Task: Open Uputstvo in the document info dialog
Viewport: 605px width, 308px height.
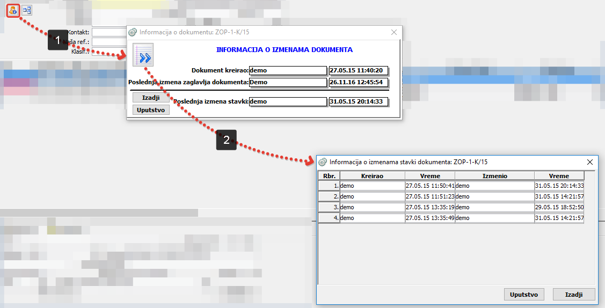Action: click(x=150, y=110)
